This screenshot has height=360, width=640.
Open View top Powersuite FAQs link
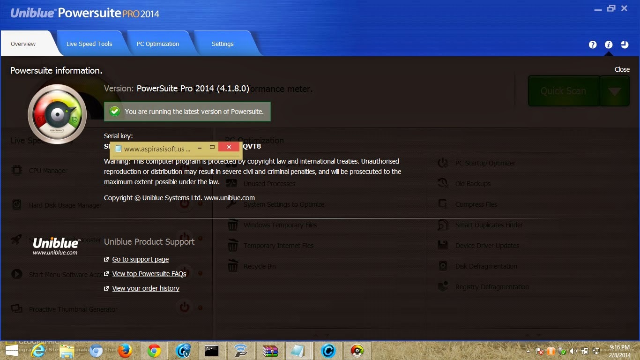149,274
